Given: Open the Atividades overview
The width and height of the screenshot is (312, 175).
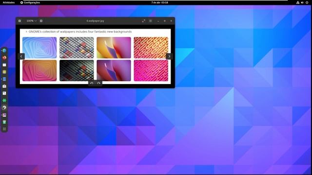Looking at the screenshot, I should coord(9,2).
